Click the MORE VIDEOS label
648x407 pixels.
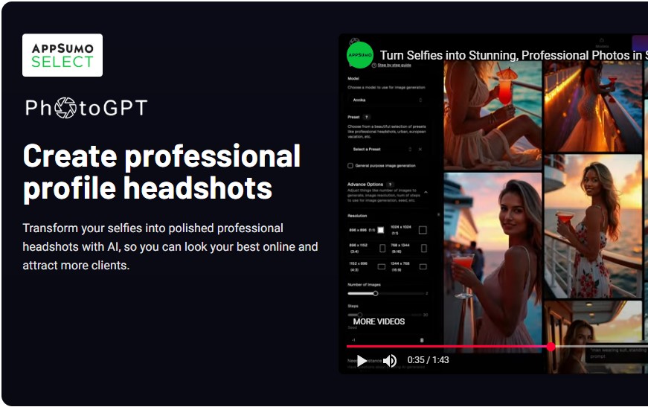tap(379, 321)
